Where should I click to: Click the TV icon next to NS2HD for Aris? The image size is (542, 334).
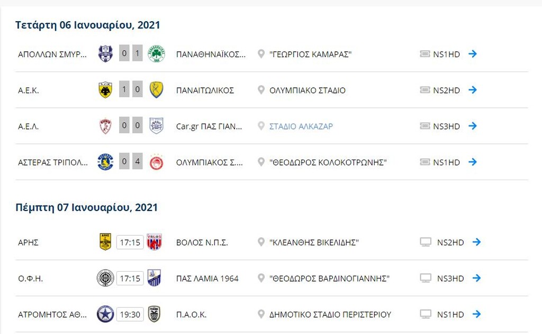tap(426, 242)
